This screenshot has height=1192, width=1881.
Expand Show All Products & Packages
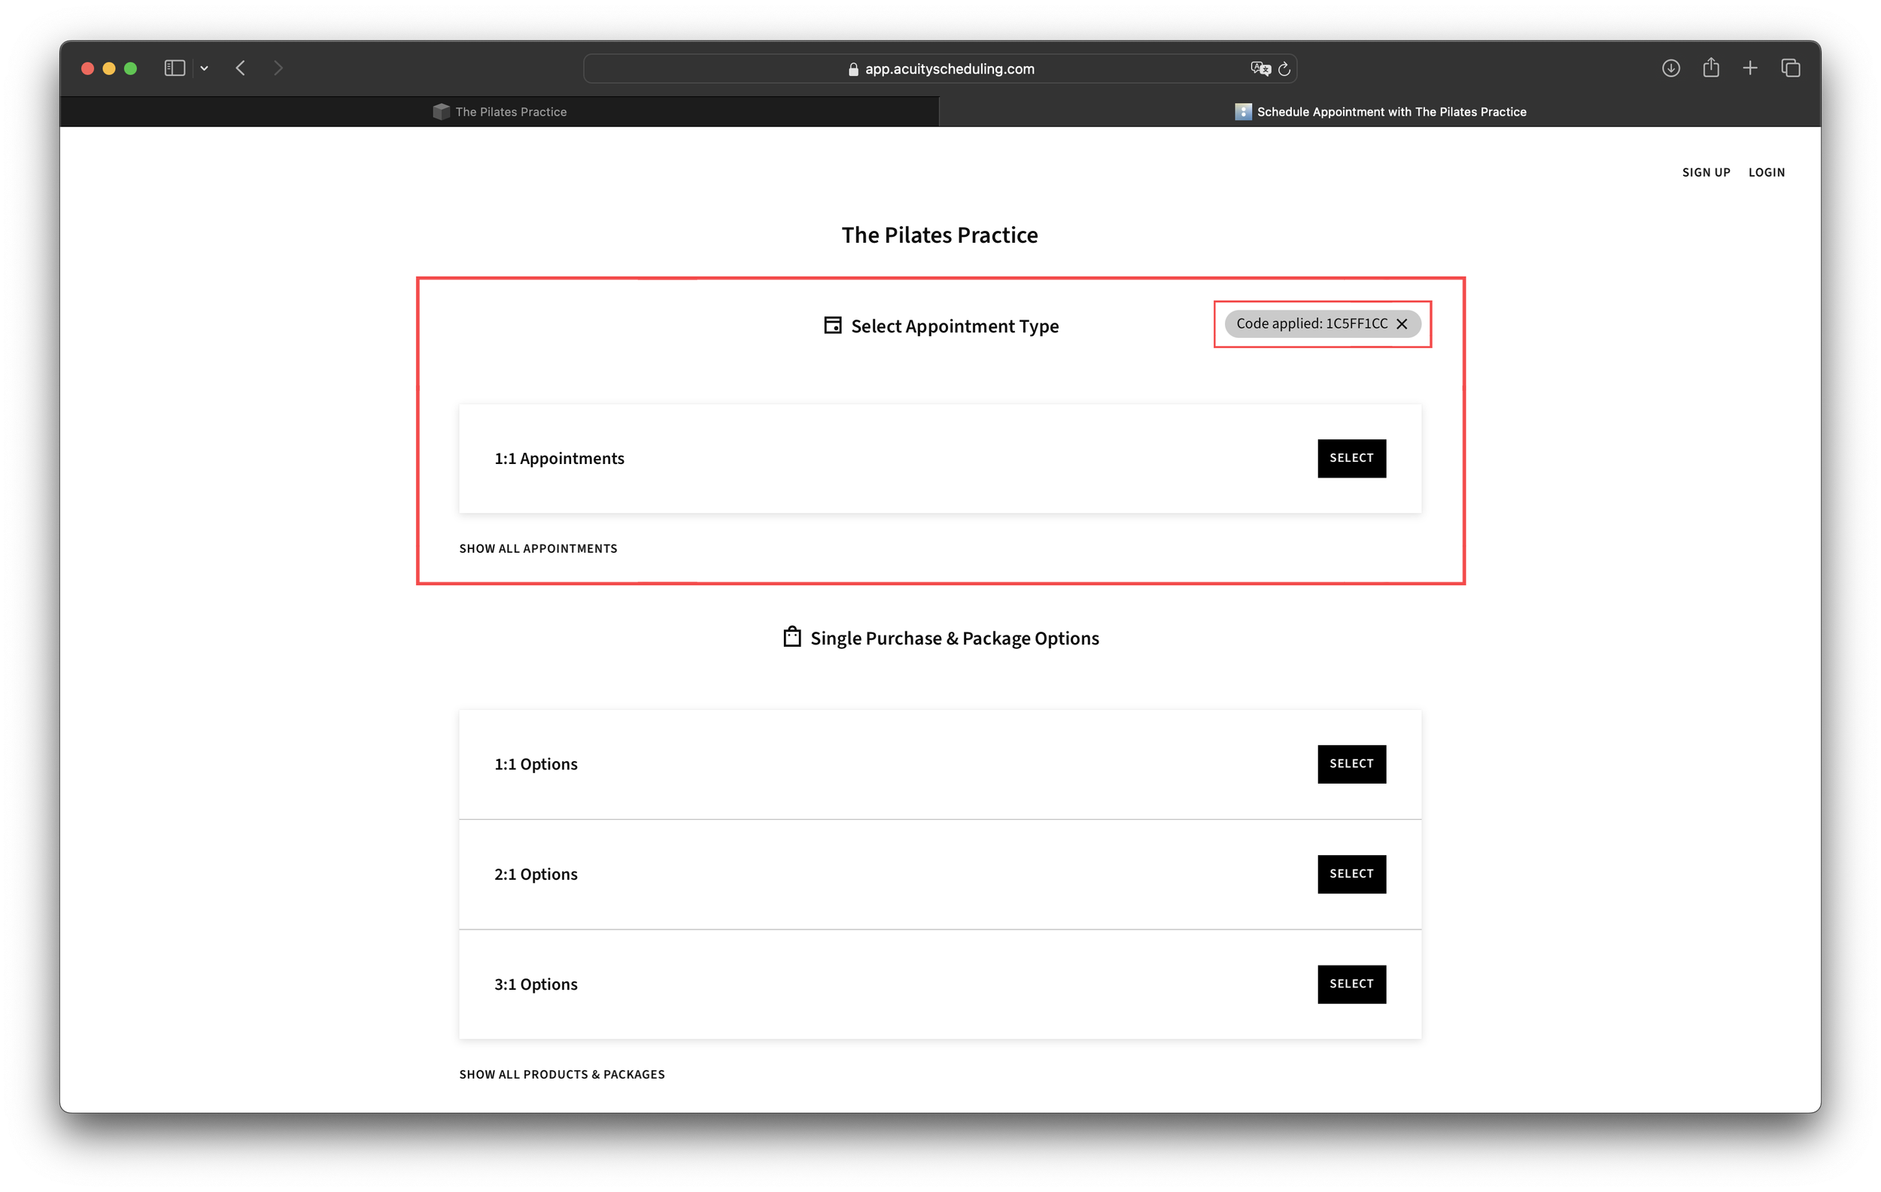point(561,1074)
